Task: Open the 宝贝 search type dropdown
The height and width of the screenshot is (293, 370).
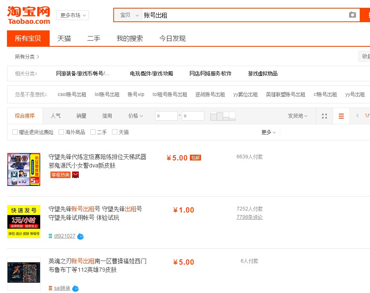Action: click(128, 15)
